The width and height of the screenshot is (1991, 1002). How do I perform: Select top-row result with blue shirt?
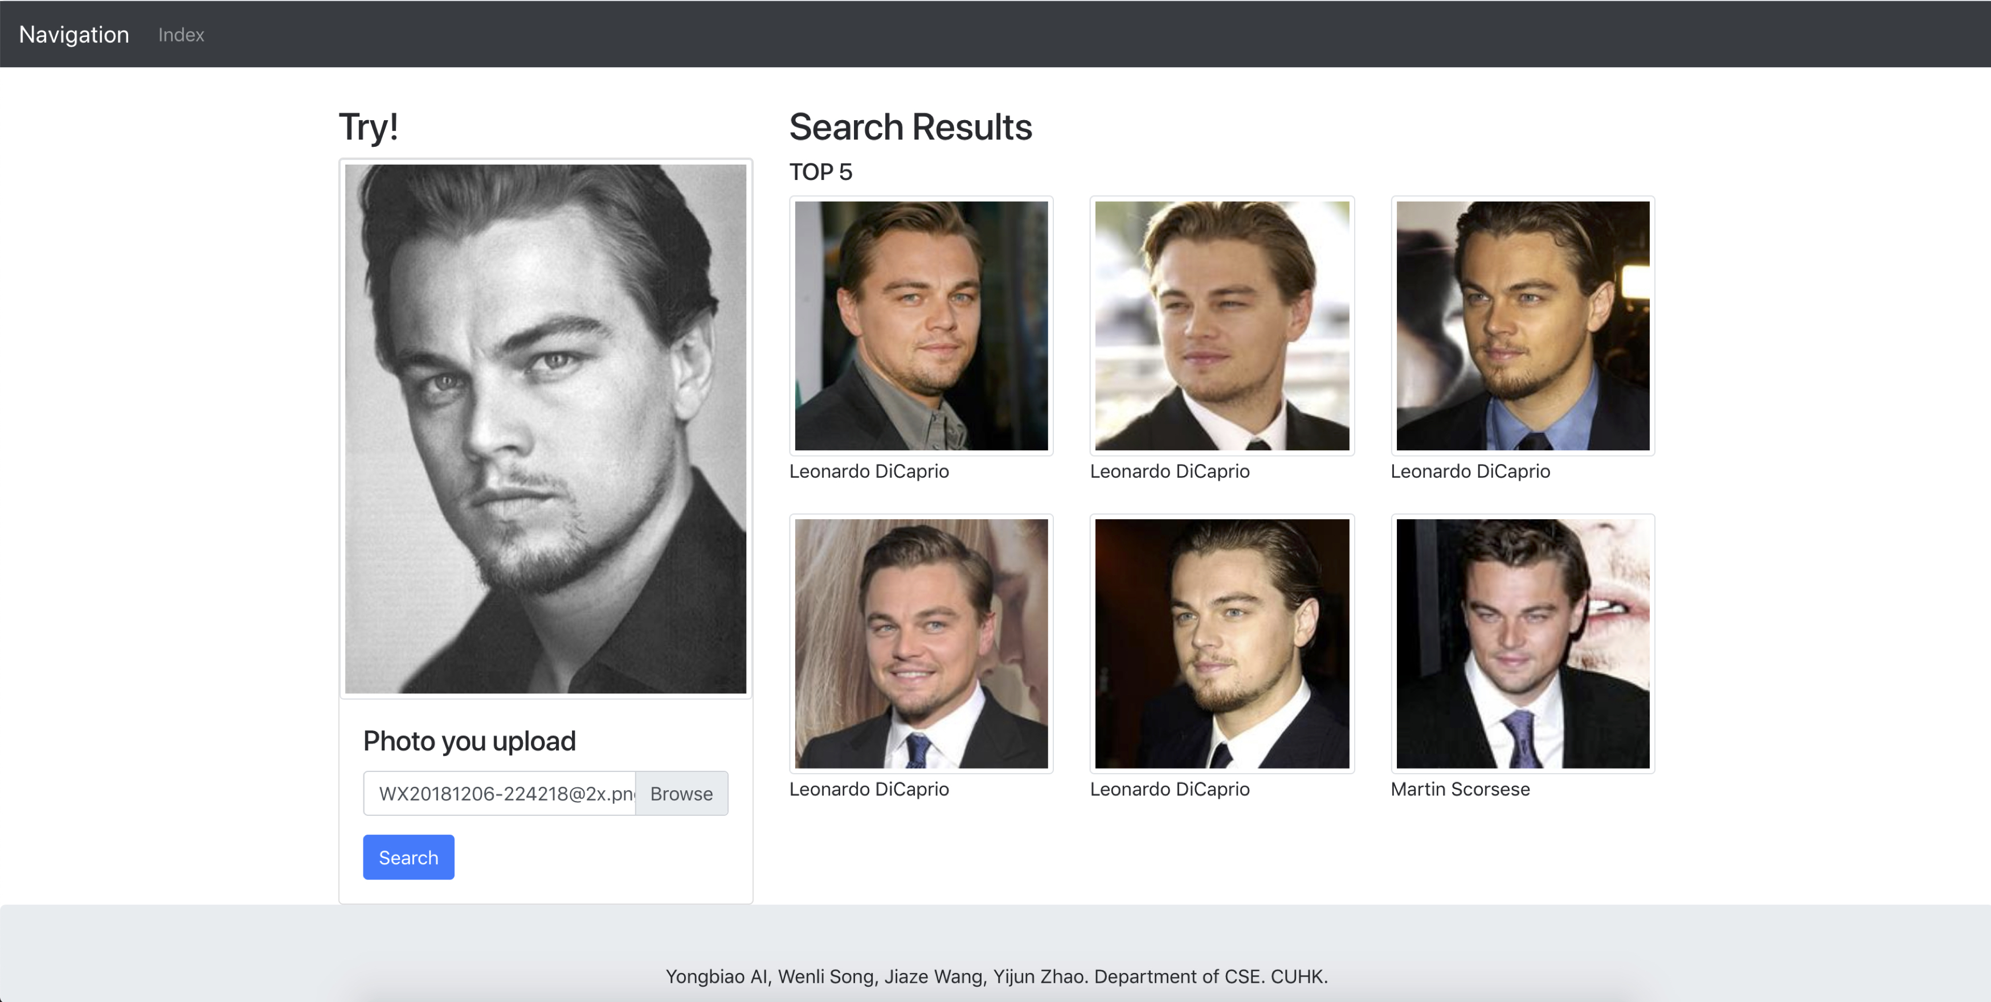[x=1522, y=325]
